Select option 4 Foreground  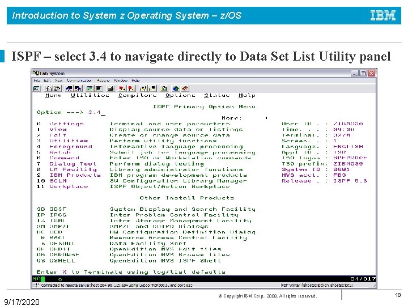(x=71, y=147)
